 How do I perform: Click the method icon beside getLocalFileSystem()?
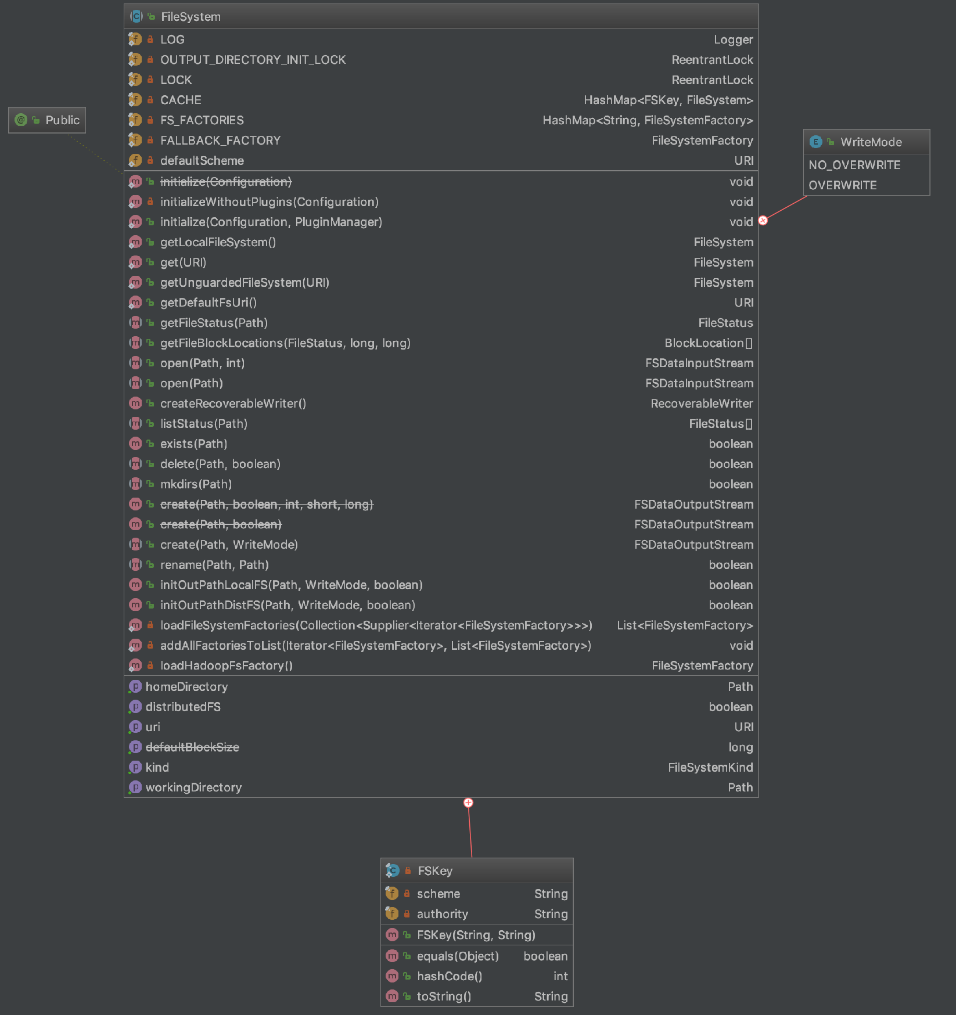click(x=135, y=242)
